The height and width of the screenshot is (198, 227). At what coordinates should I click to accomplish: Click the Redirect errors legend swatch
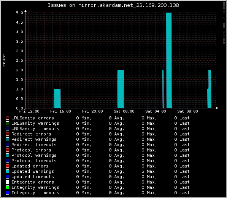7,134
